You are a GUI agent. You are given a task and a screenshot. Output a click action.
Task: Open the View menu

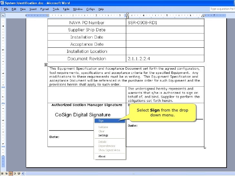point(23,9)
